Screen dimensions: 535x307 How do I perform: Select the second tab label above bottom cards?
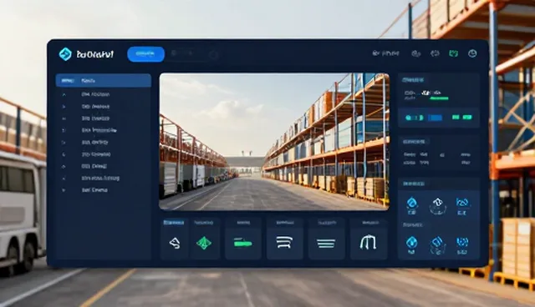point(204,223)
